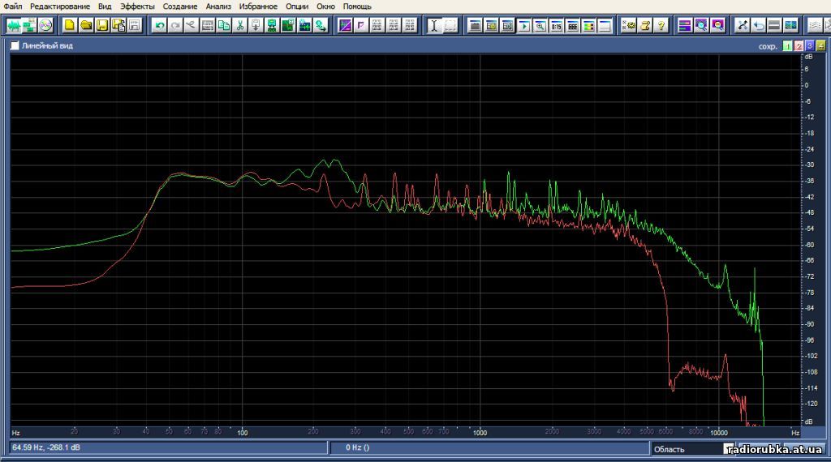Click the crossed-arrows convert icon

point(742,25)
